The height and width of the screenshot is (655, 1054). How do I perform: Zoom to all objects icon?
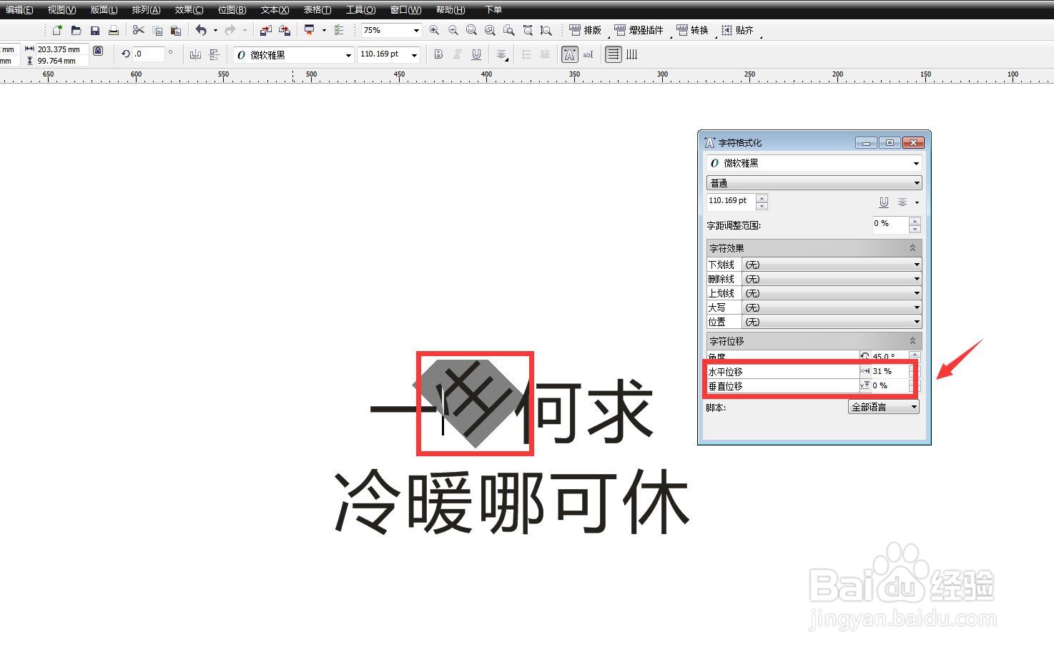tap(490, 30)
